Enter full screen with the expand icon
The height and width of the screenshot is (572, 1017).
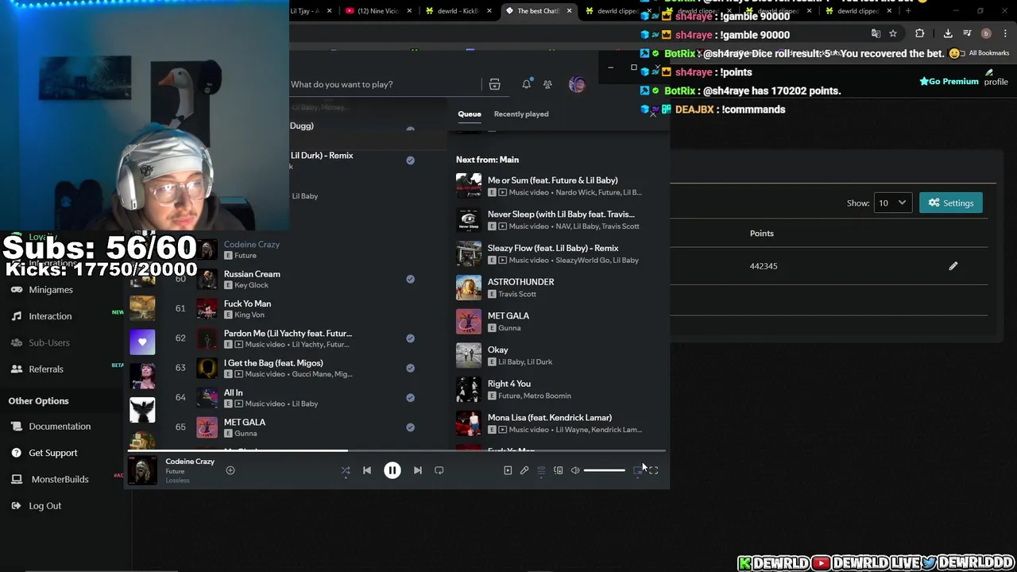[x=654, y=470]
